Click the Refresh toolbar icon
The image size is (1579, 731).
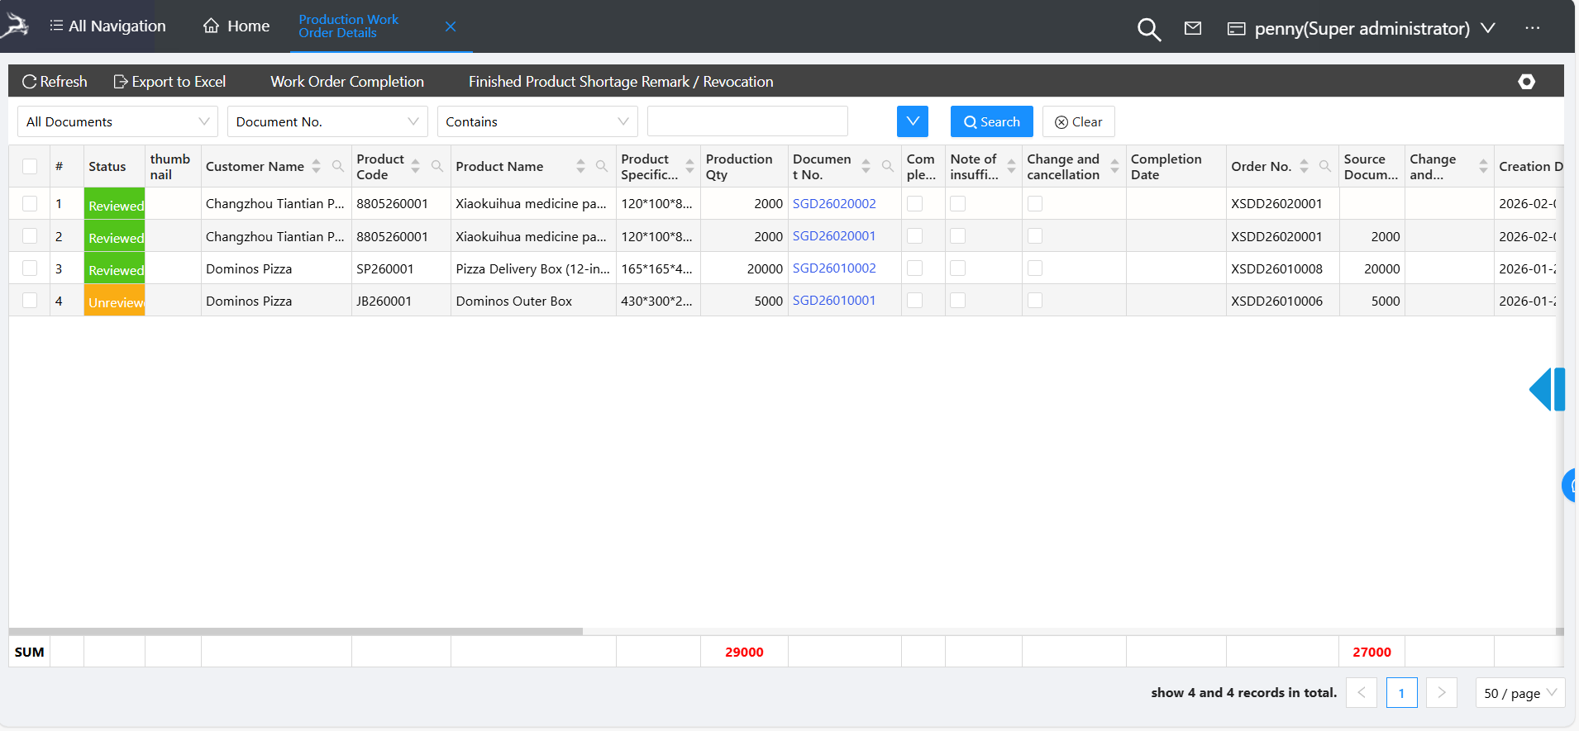(x=30, y=82)
